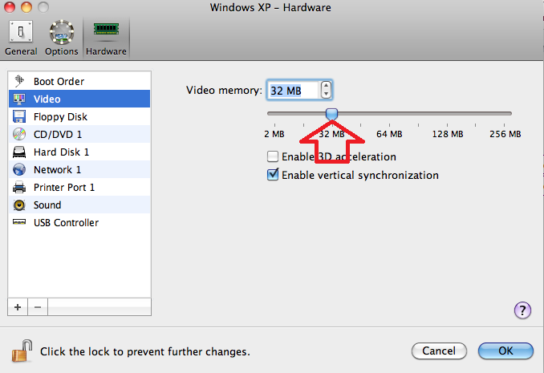Select Boot Order in hardware list
This screenshot has height=373, width=544.
pos(79,81)
